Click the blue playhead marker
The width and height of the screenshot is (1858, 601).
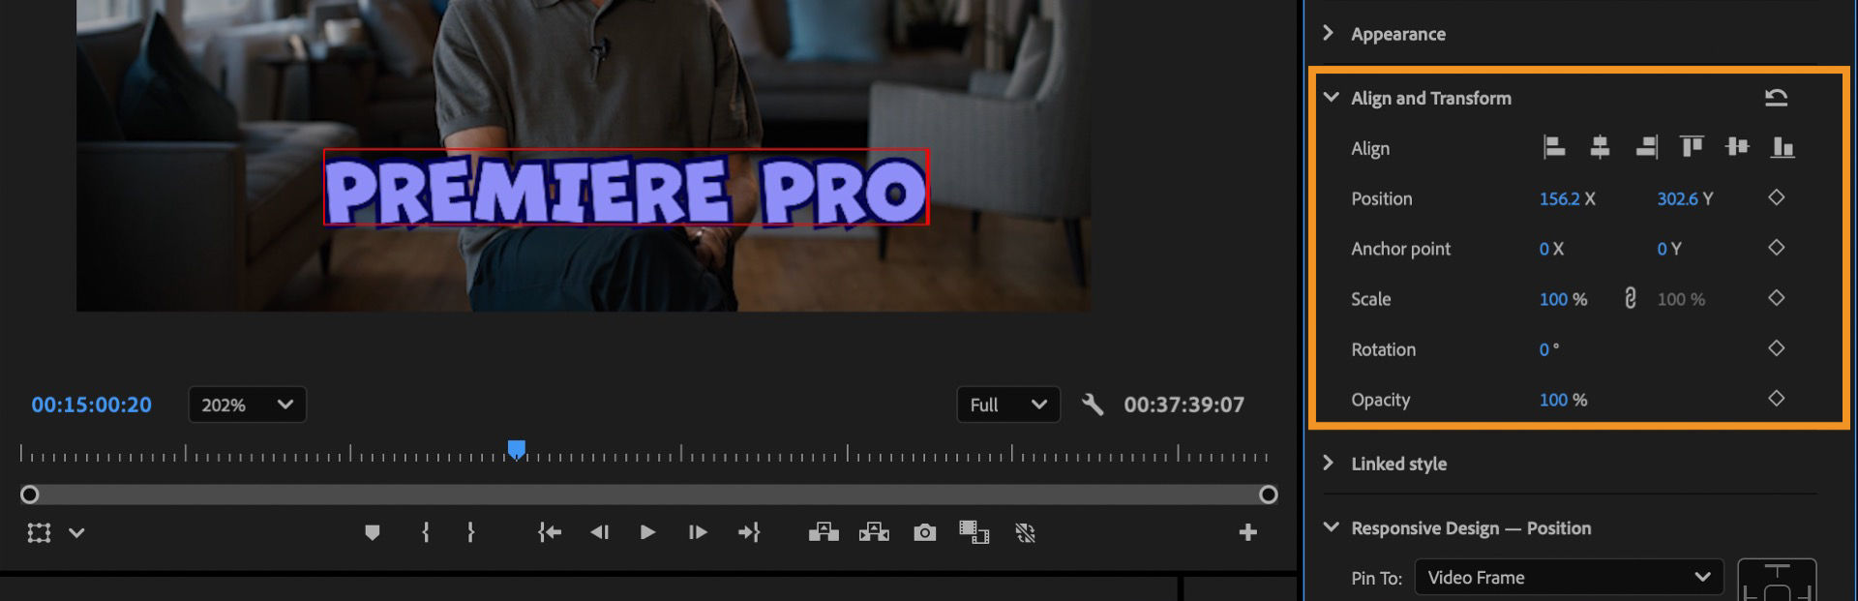tap(517, 449)
